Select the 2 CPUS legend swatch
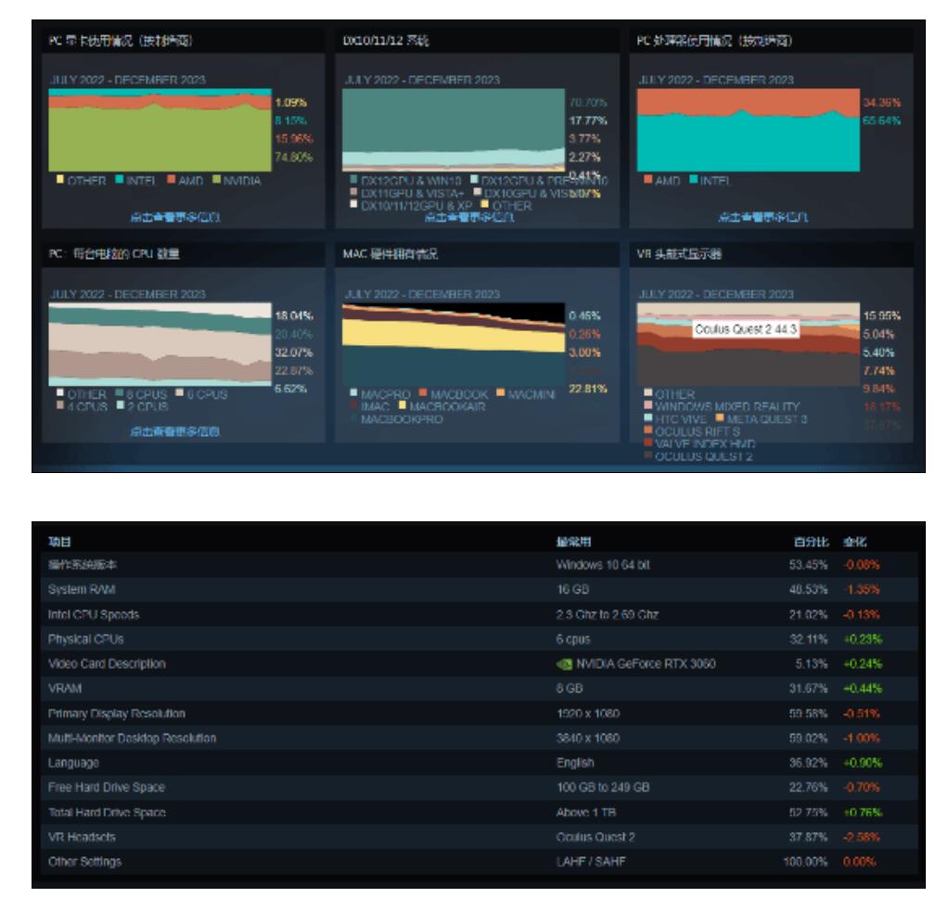 tap(121, 404)
